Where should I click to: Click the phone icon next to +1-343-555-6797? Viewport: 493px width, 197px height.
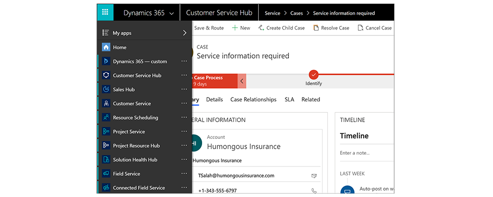pos(314,191)
